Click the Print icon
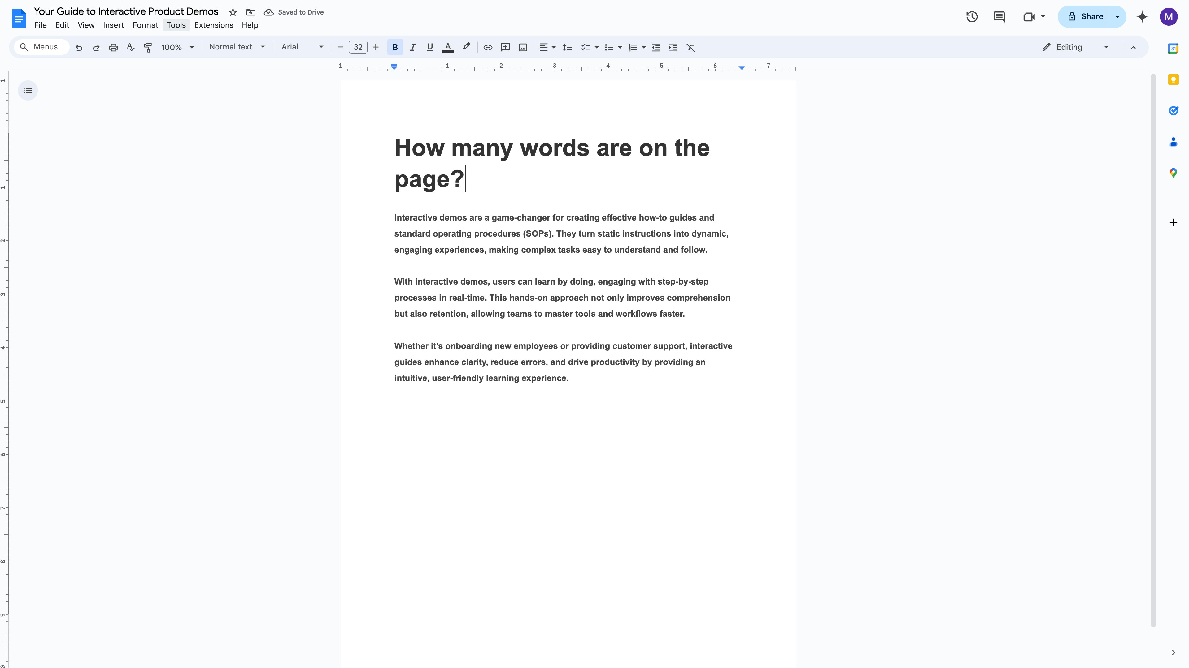The height and width of the screenshot is (668, 1189). pos(114,48)
